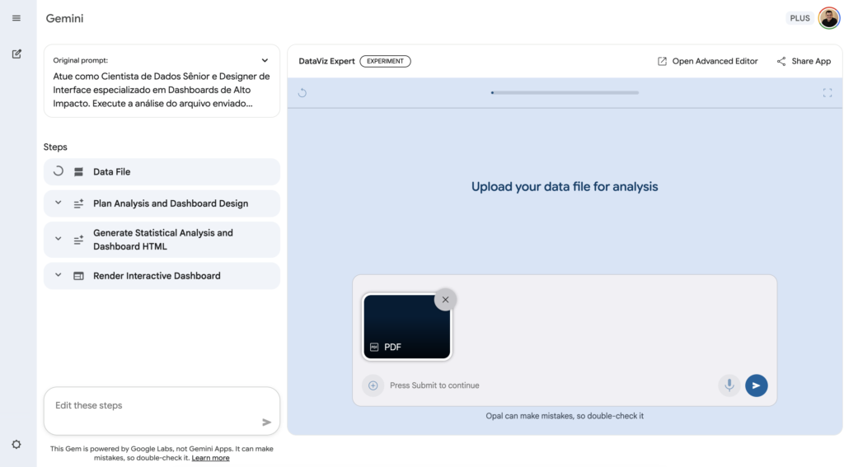Click the restart refresh icon in preview
The image size is (844, 467).
tap(302, 93)
